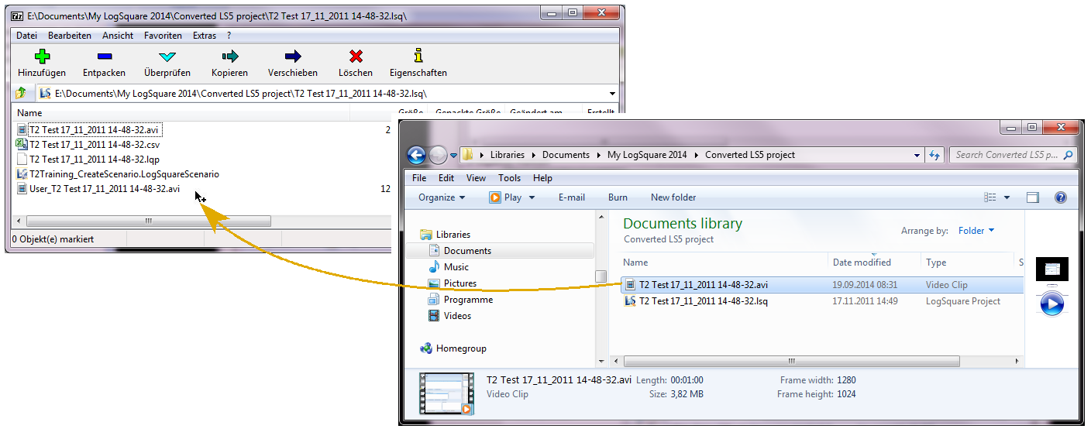Screen dimensions: 1091x429
Task: Click the Search Converted LS5 project field
Action: tap(1006, 155)
